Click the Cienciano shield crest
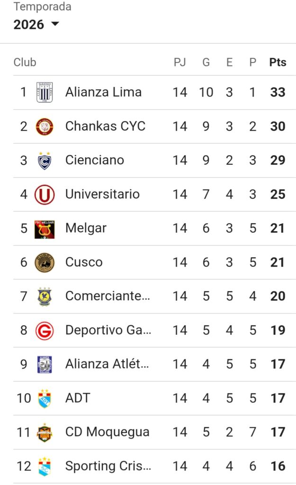This screenshot has height=485, width=296. pyautogui.click(x=45, y=161)
